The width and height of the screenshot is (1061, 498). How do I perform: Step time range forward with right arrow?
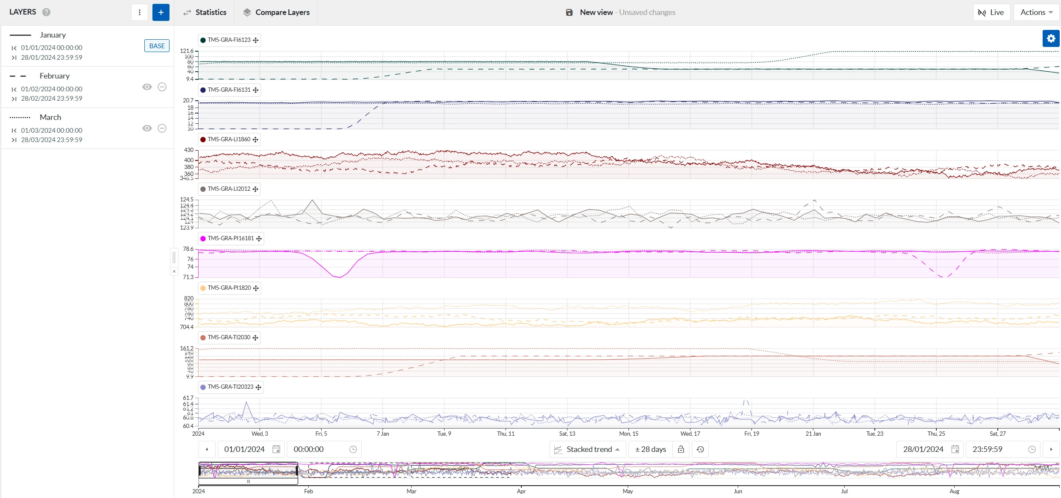1051,449
